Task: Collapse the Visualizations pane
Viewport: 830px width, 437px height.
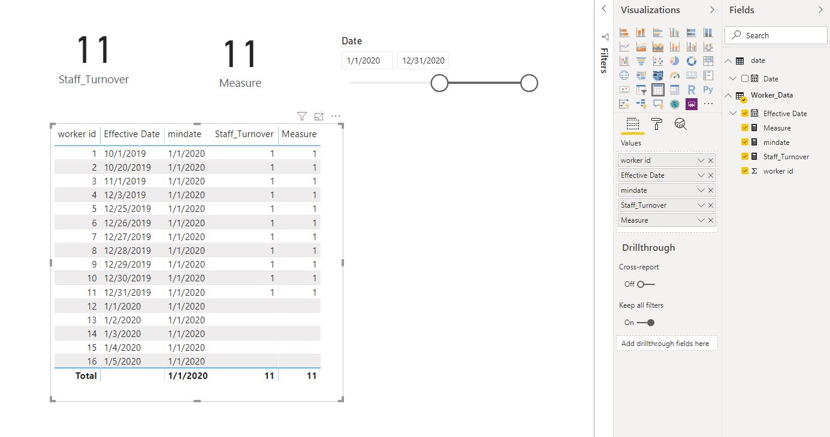Action: (x=712, y=10)
